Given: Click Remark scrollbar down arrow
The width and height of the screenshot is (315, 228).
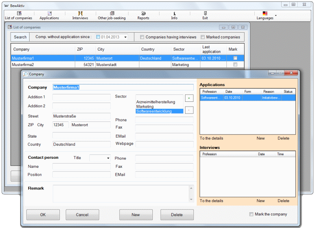Looking at the screenshot, I should coord(191,199).
